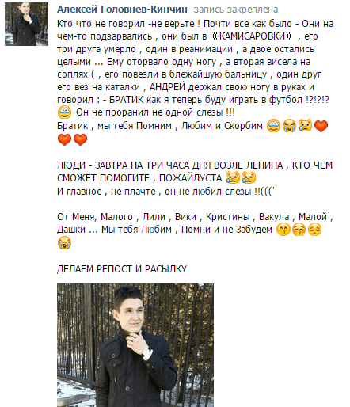Open the attached photo of the young man

135,345
